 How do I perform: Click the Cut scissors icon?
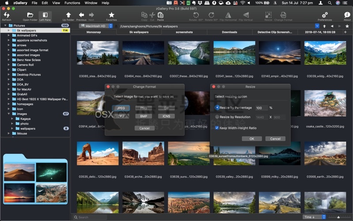click(152, 15)
